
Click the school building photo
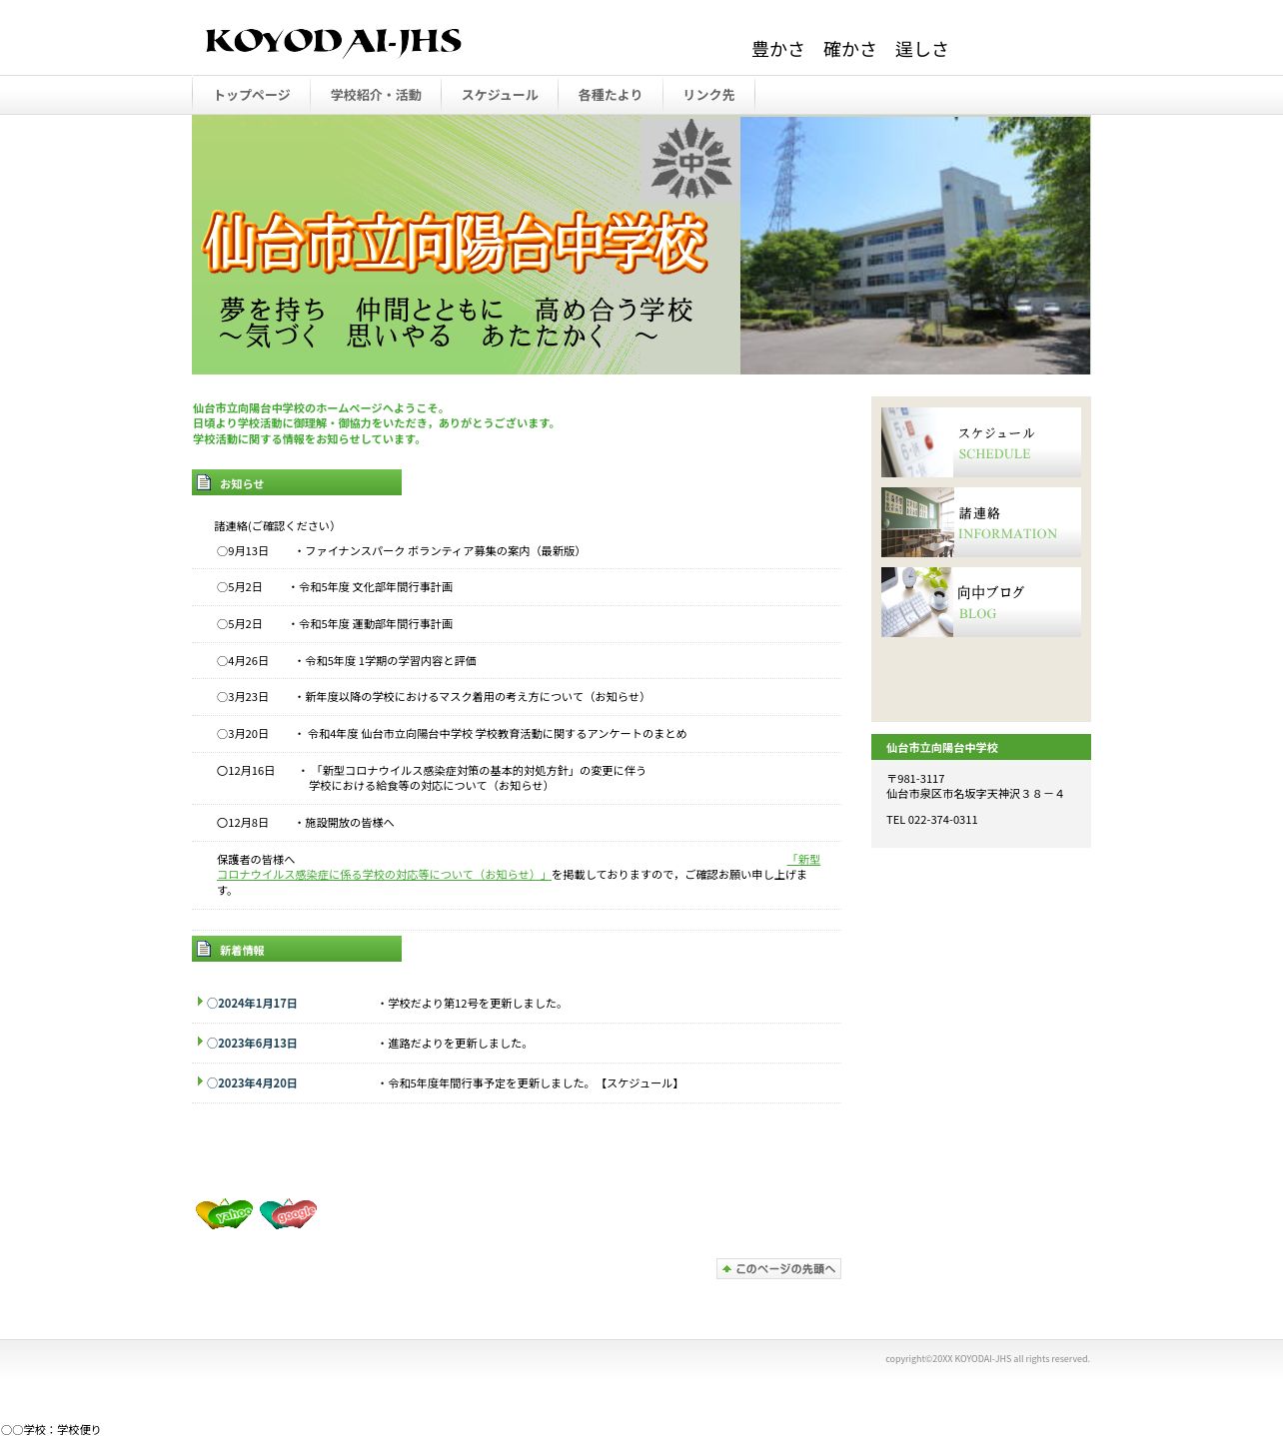click(x=915, y=246)
